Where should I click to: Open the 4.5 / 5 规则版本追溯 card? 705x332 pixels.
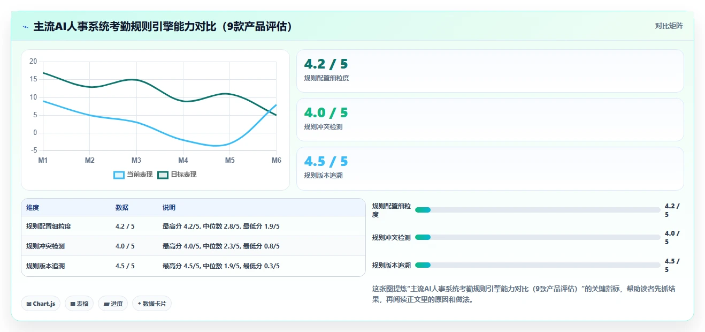click(490, 169)
